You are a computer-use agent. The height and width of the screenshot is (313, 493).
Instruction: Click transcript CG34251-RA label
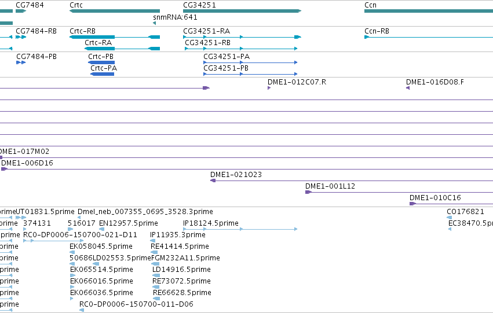(x=207, y=31)
